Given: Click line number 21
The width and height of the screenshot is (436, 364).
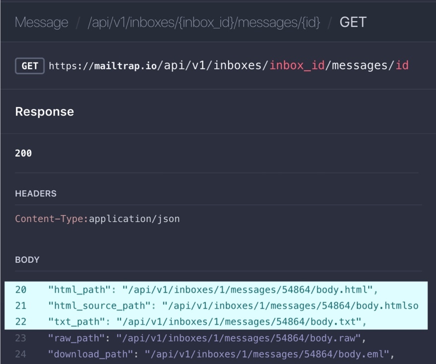Looking at the screenshot, I should pos(21,305).
